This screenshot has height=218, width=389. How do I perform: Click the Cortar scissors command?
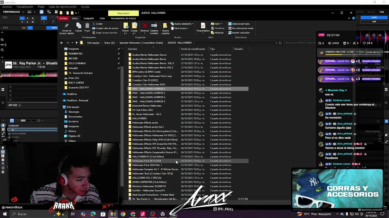pyautogui.click(x=98, y=24)
